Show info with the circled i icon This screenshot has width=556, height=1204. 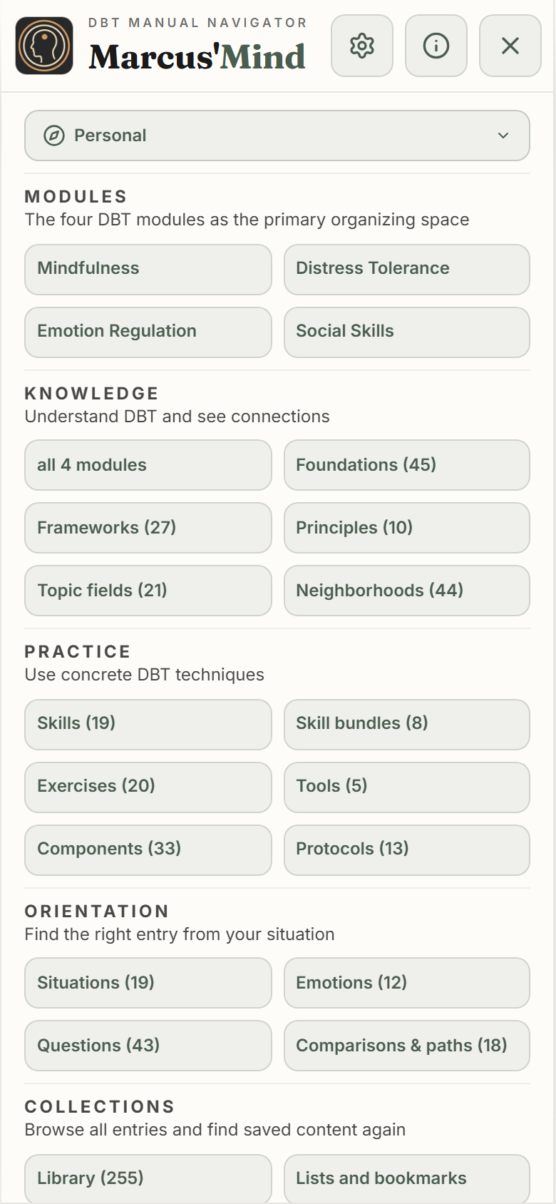pyautogui.click(x=436, y=46)
